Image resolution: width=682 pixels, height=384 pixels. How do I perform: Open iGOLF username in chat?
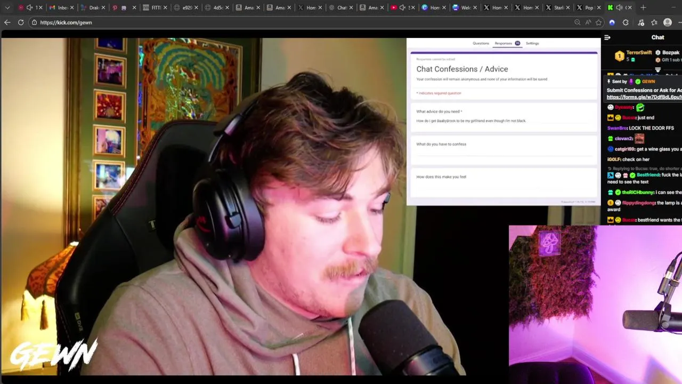(x=614, y=159)
